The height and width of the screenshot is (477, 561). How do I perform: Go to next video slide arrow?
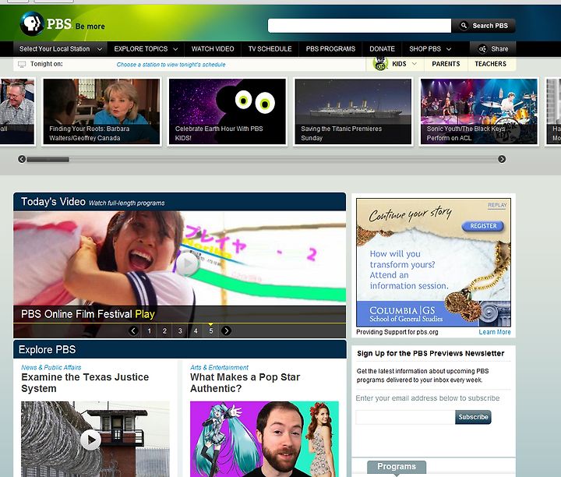(226, 330)
